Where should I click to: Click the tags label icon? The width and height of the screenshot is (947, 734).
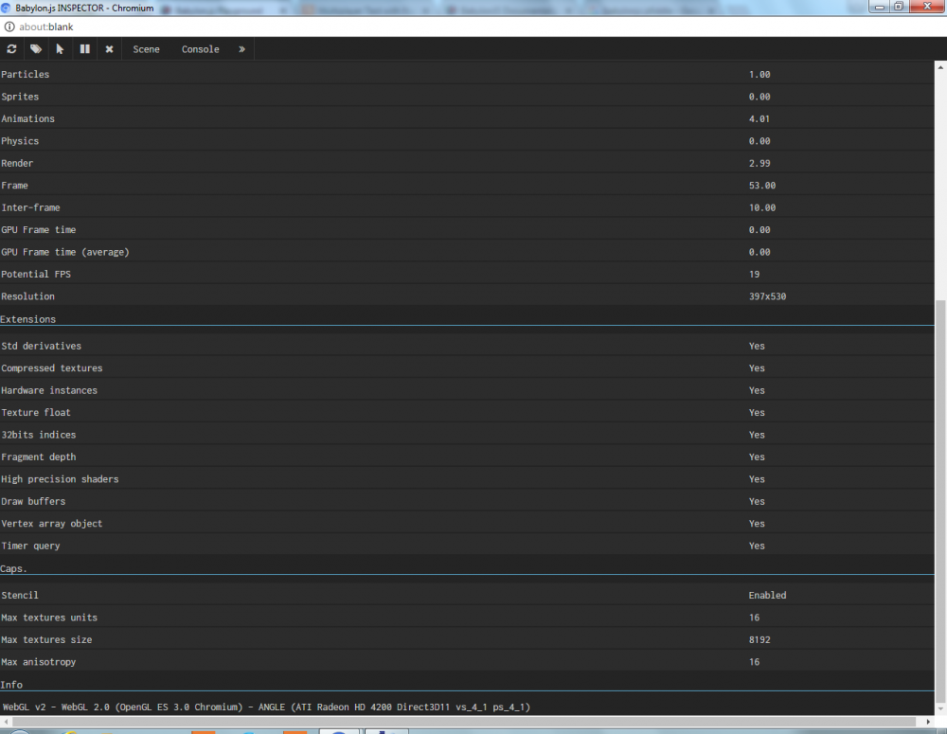36,49
